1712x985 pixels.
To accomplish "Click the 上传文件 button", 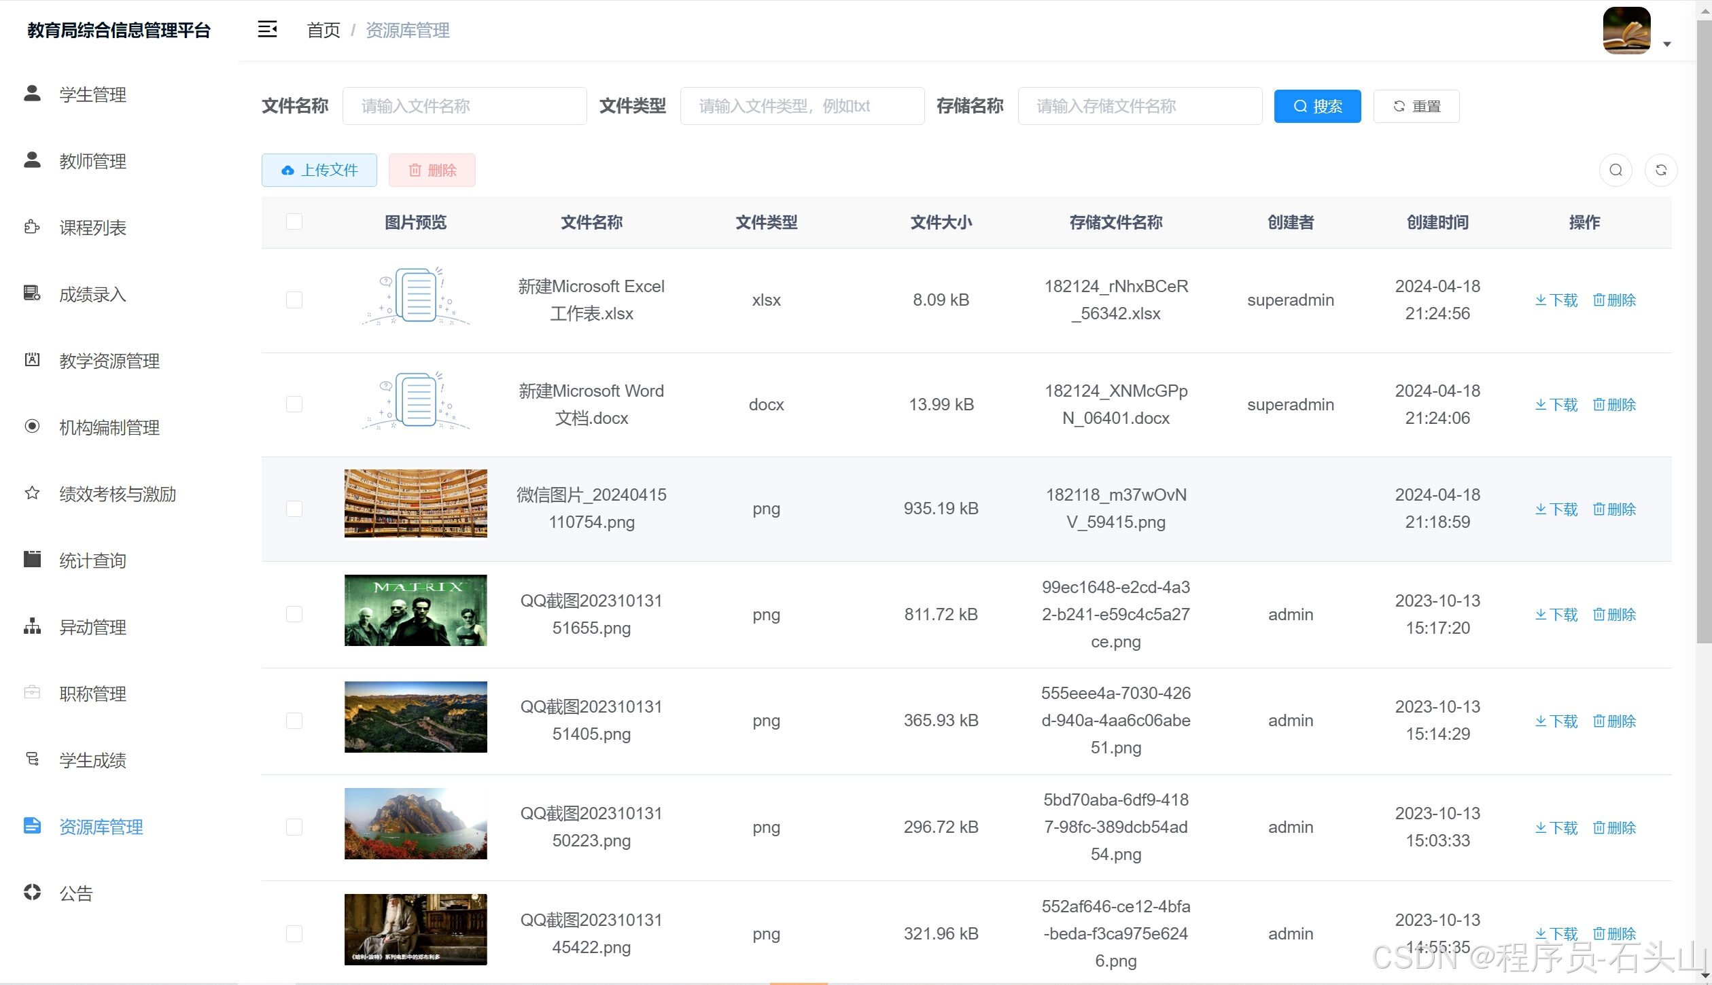I will (319, 170).
